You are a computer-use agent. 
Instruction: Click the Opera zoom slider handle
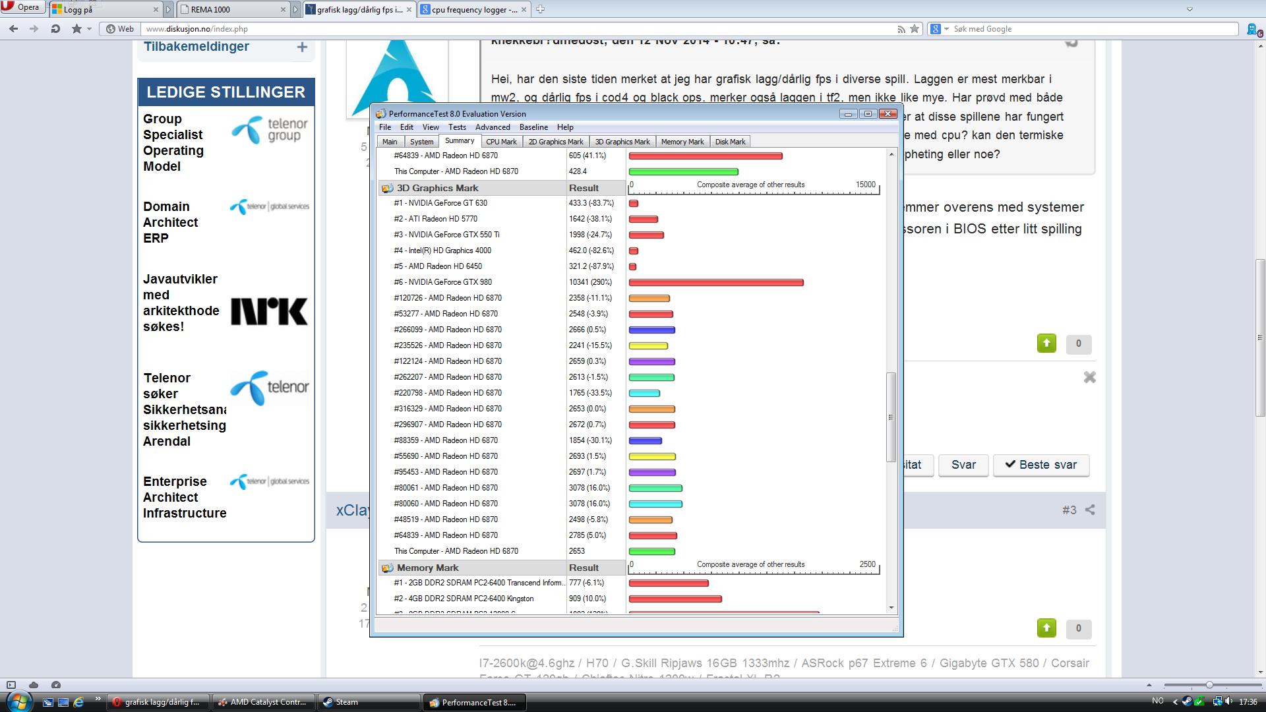coord(1209,685)
